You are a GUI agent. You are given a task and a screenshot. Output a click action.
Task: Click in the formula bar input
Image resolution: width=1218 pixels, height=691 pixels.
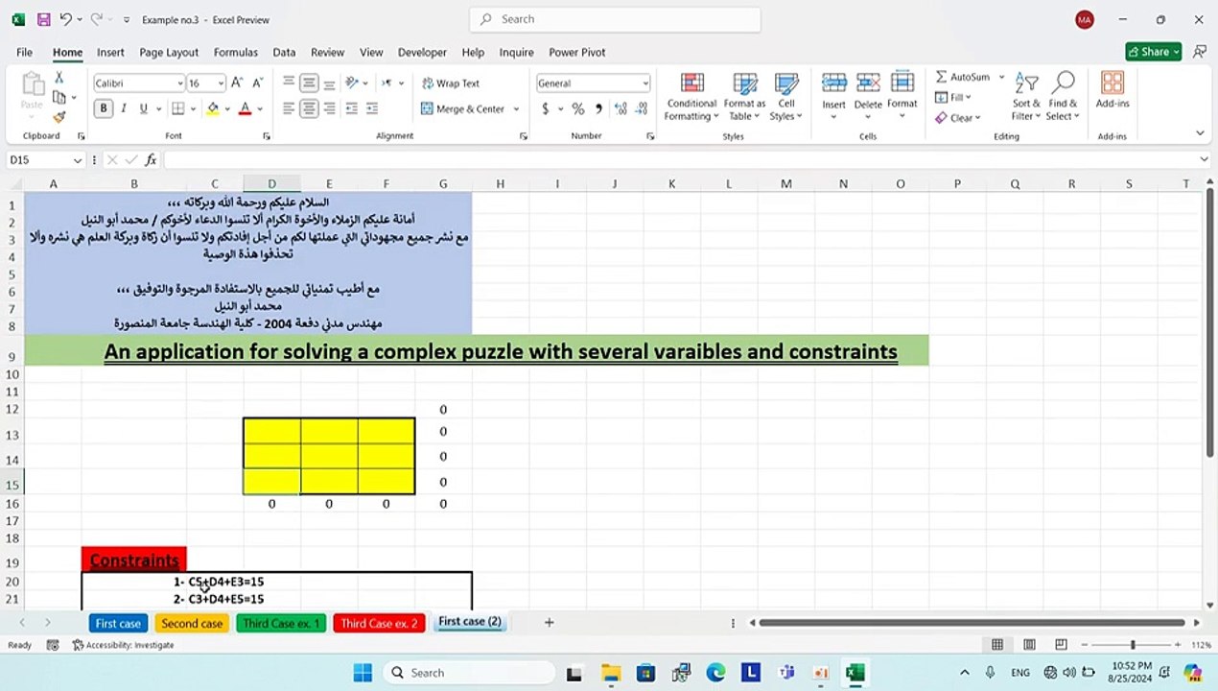click(681, 160)
